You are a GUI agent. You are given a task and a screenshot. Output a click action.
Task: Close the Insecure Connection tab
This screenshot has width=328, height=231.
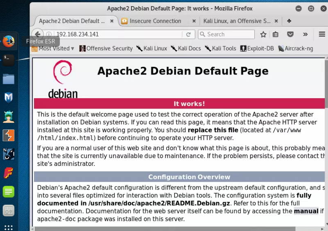coord(194,21)
